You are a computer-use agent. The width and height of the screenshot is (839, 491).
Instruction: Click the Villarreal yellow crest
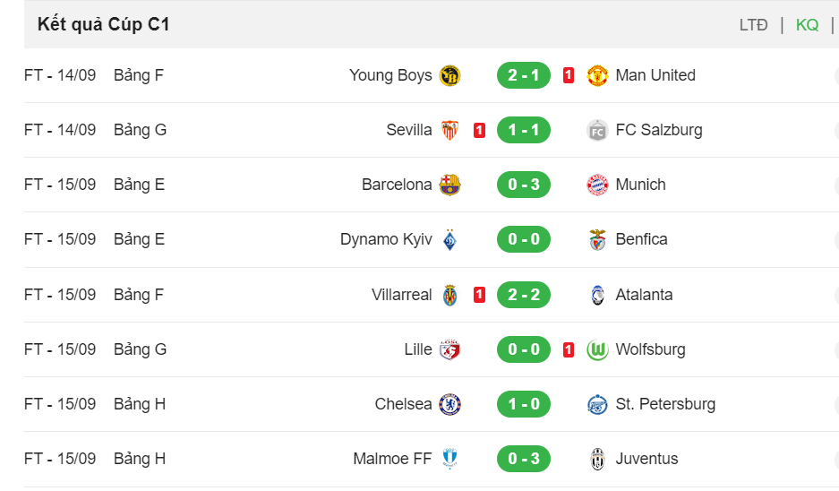click(x=449, y=295)
